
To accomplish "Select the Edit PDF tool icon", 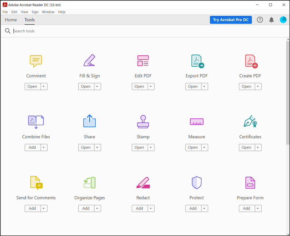I will 143,60.
